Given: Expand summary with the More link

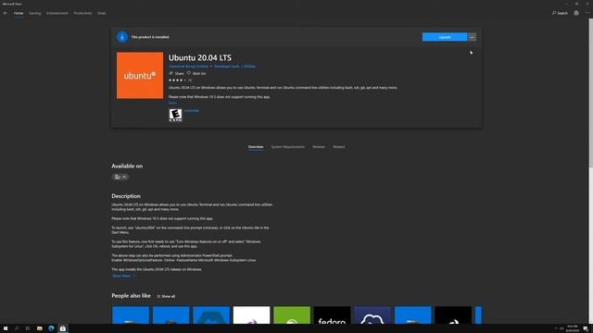Looking at the screenshot, I should point(172,103).
